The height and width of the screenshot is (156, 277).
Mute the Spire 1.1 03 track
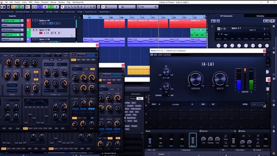(33, 39)
